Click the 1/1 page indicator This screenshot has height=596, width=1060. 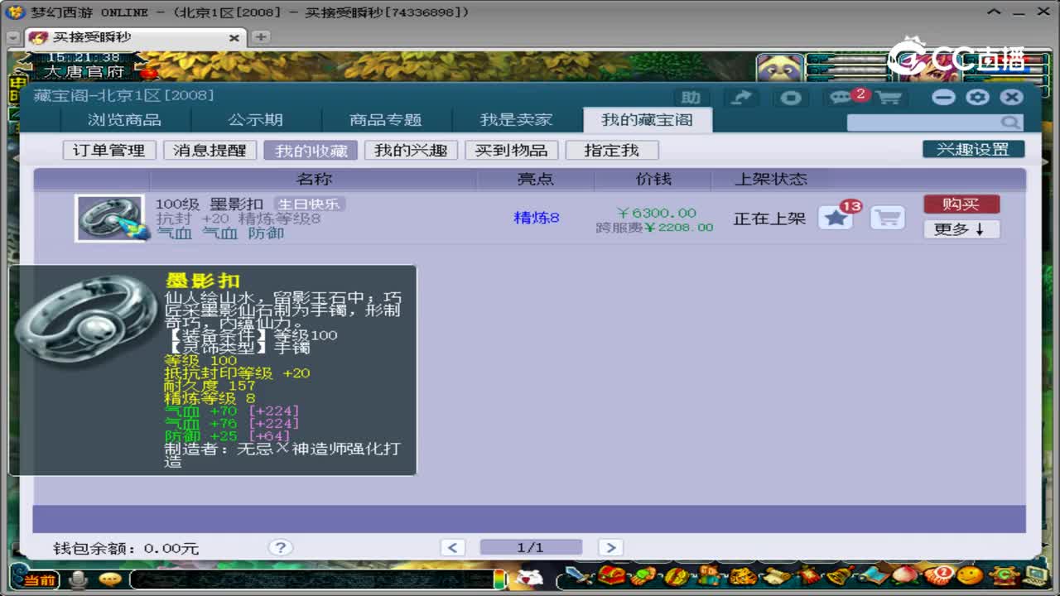(x=531, y=547)
